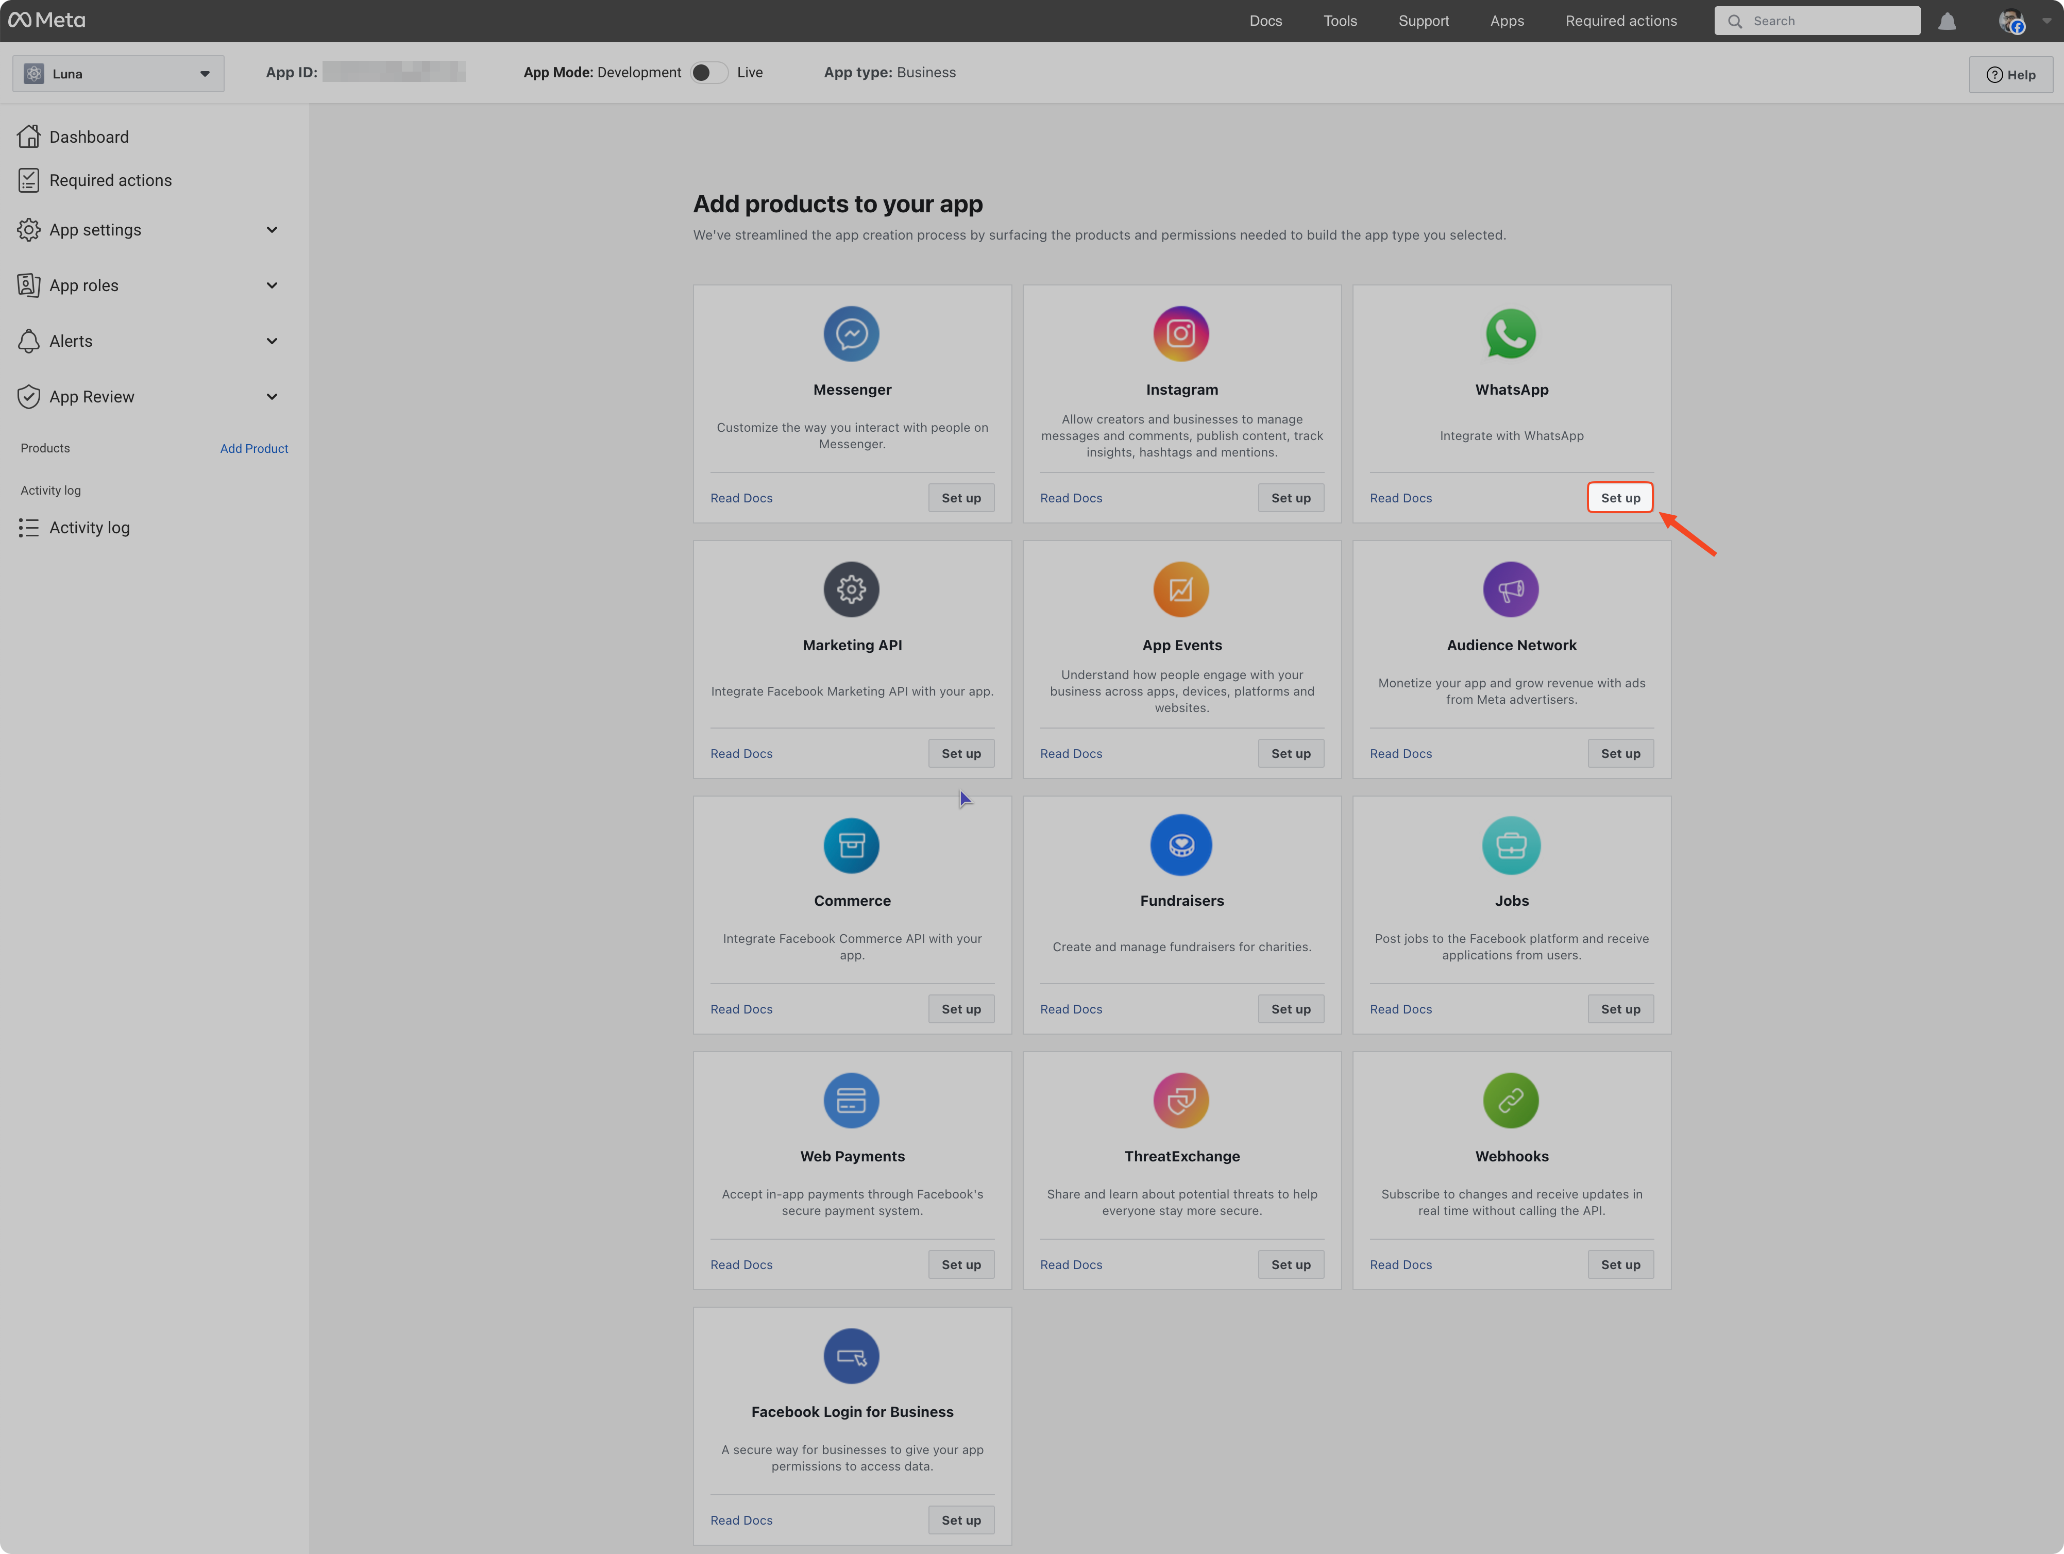This screenshot has height=1554, width=2064.
Task: Open Read Docs for ThreatExchange
Action: 1071,1264
